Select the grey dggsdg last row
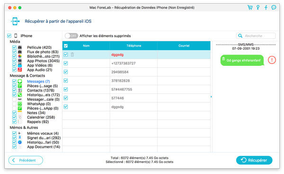 click(136, 107)
